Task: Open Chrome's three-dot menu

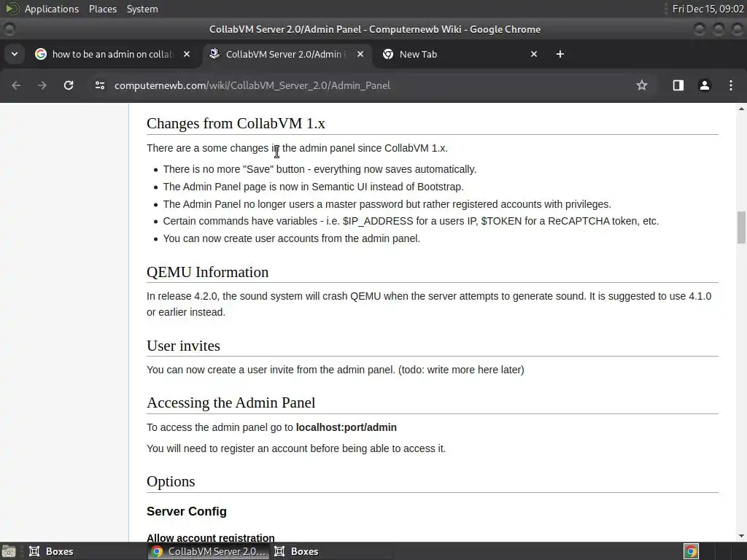Action: tap(731, 85)
